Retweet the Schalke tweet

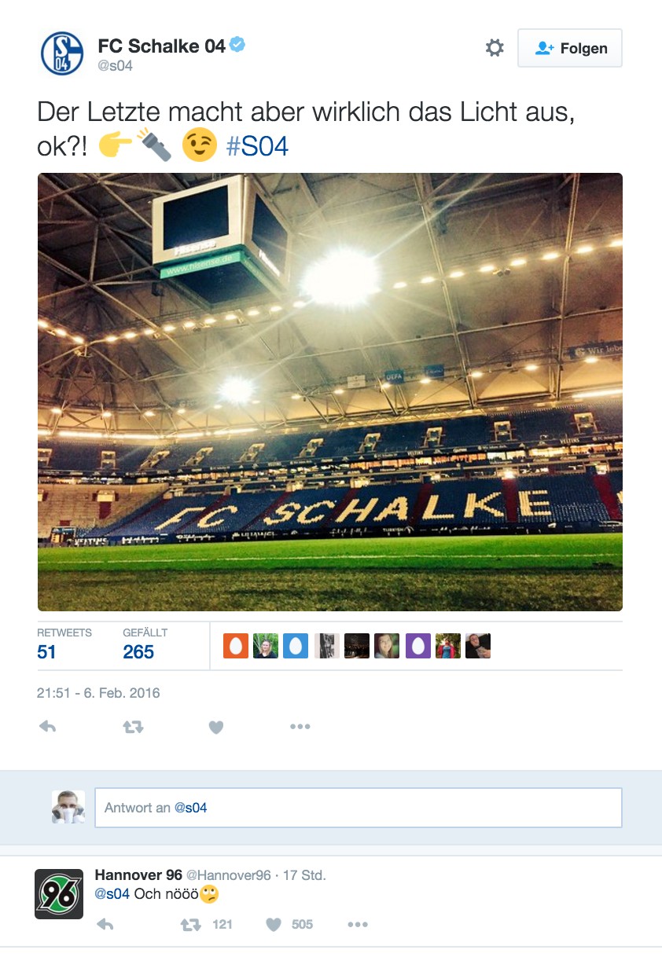tap(133, 728)
